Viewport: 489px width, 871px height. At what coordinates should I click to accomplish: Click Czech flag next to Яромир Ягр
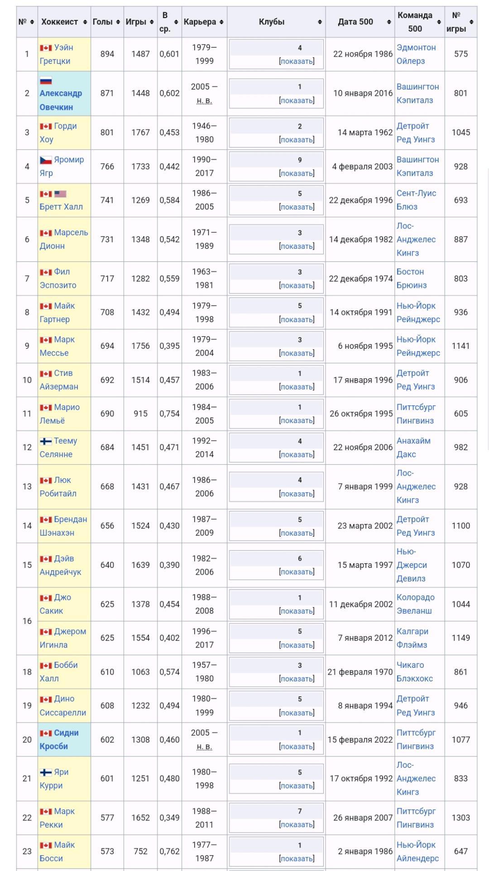46,160
